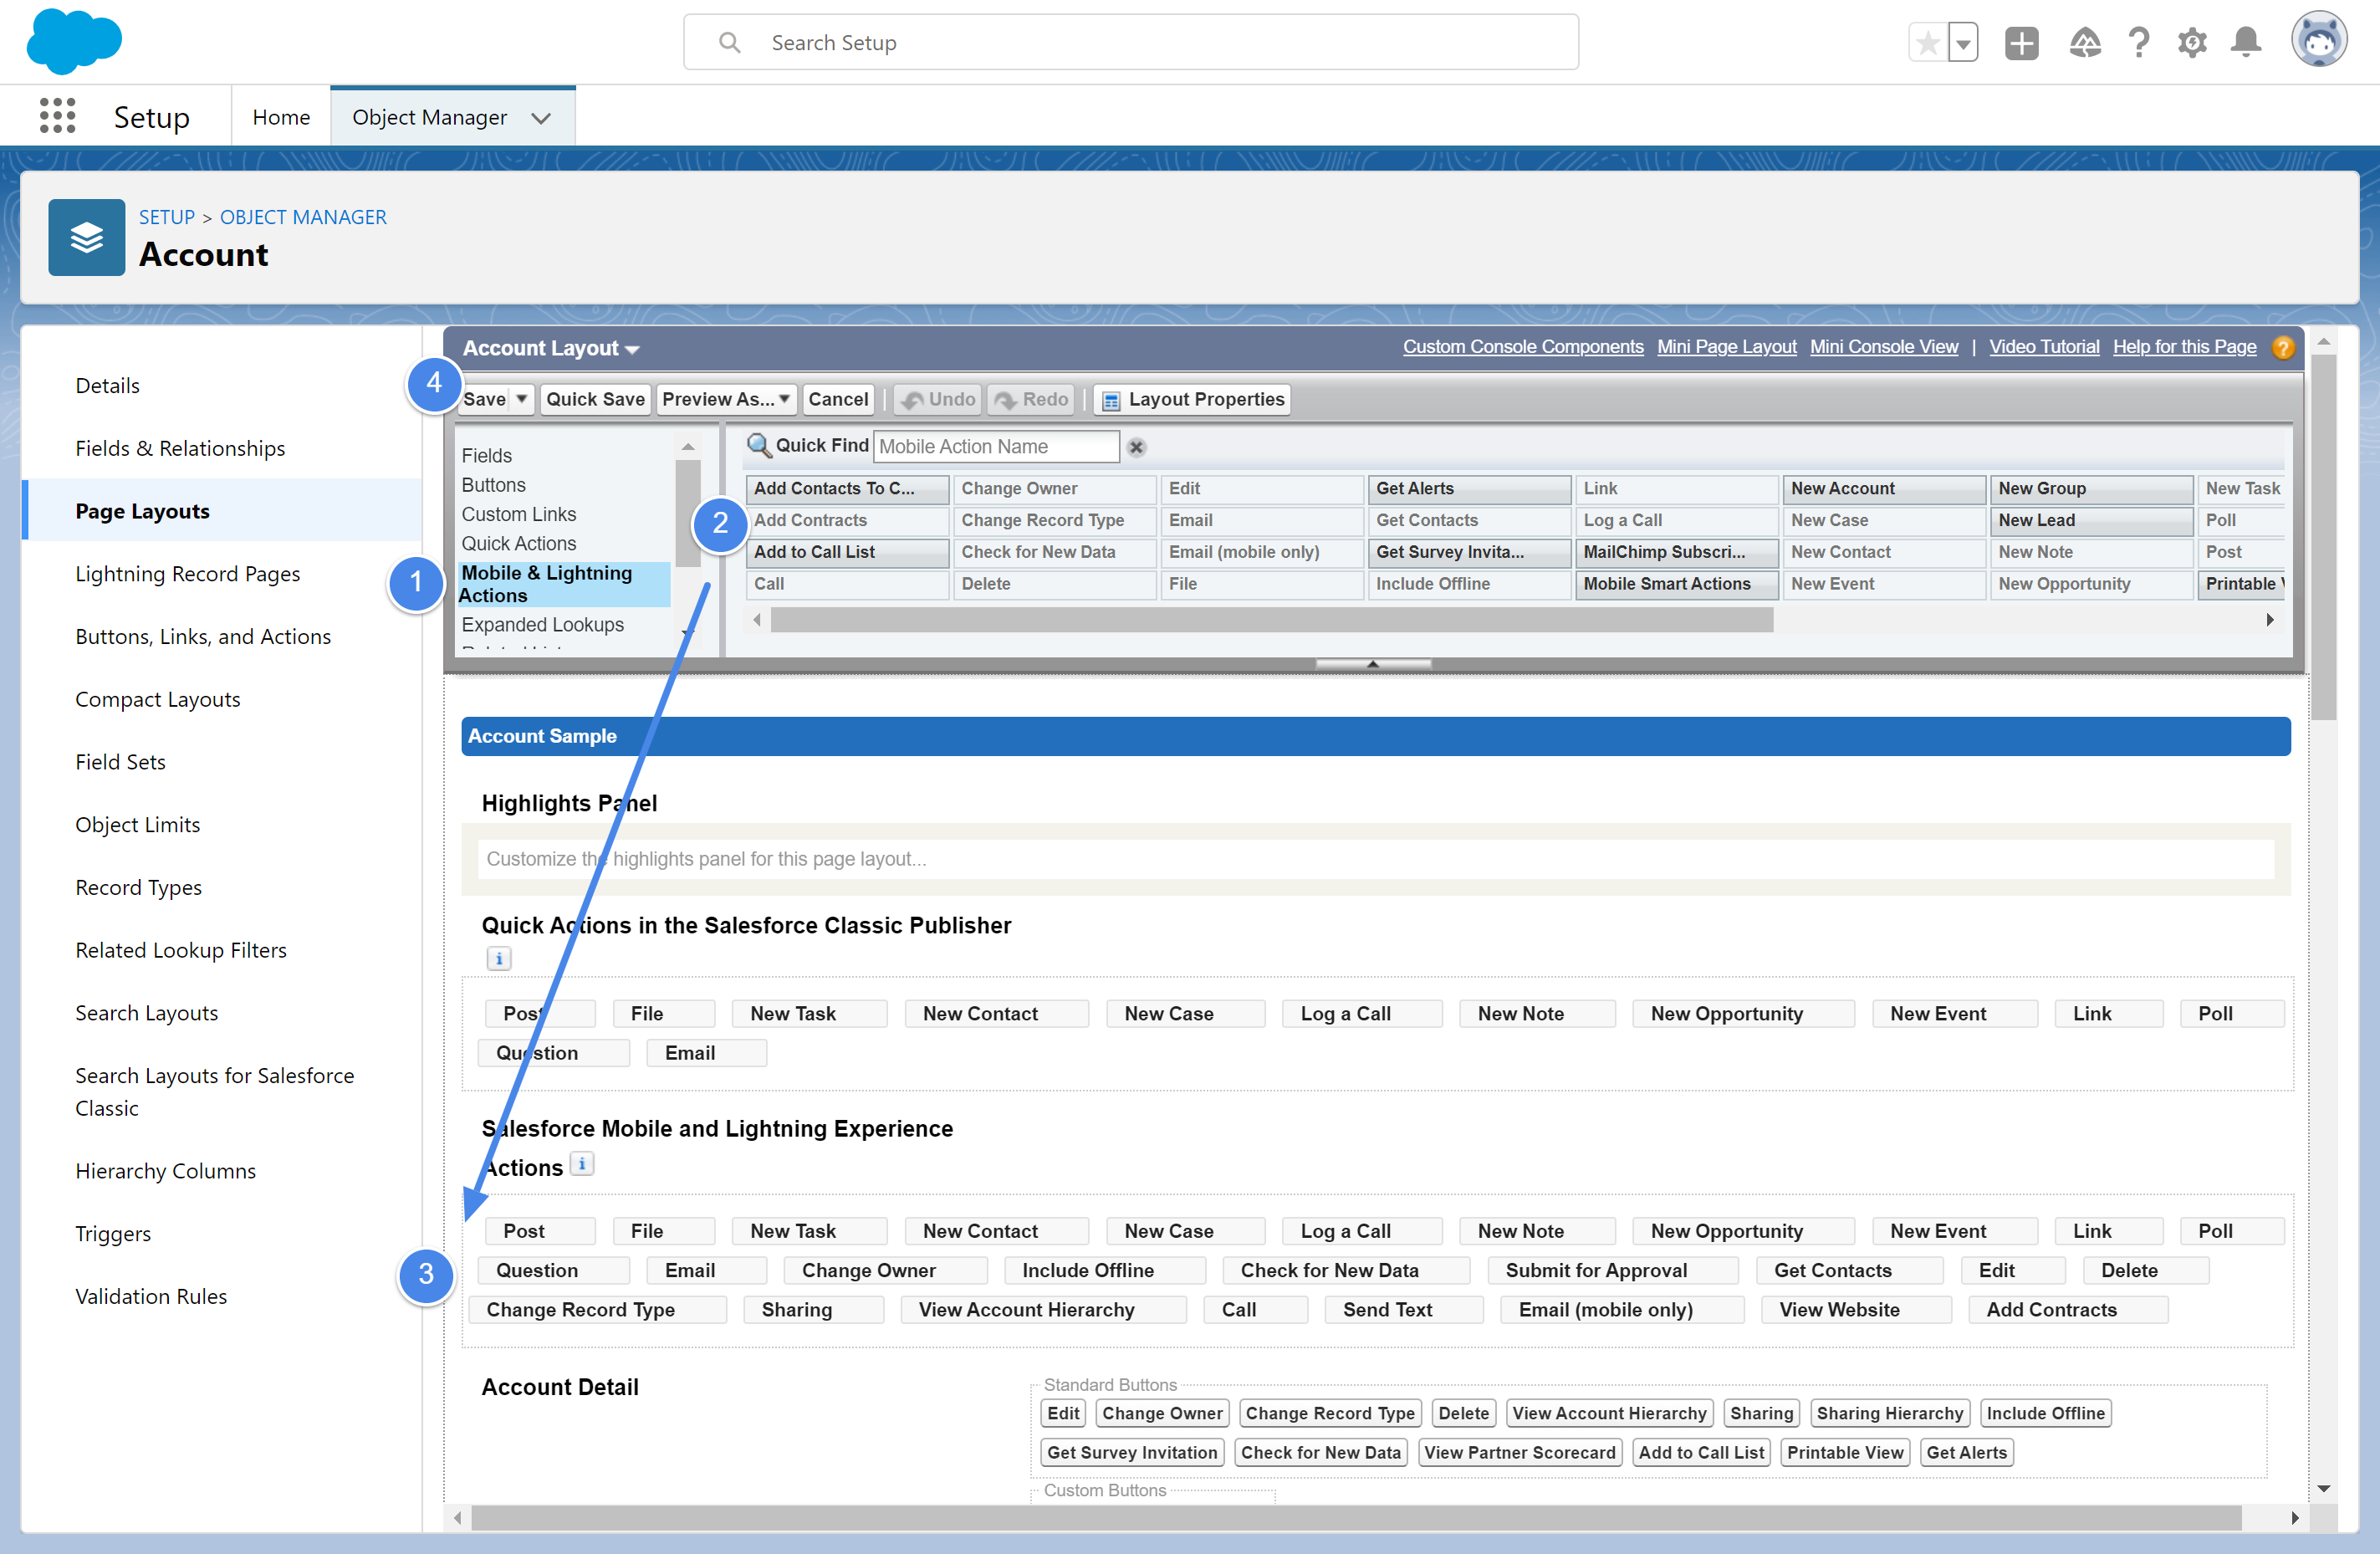Click the Submit for Approval action
The image size is (2380, 1554).
(x=1612, y=1270)
